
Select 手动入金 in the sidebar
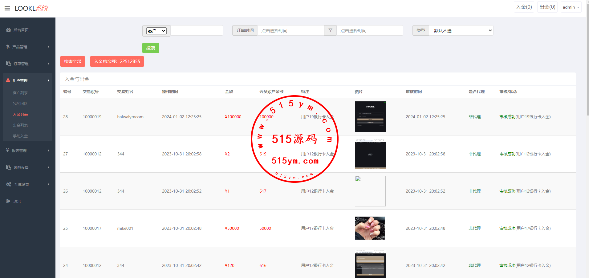[x=20, y=136]
